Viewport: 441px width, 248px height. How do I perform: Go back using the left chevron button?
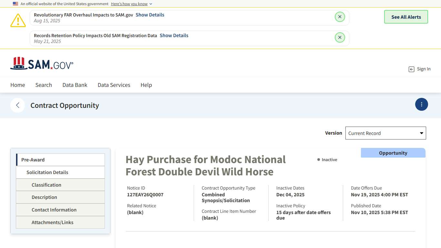[x=18, y=105]
